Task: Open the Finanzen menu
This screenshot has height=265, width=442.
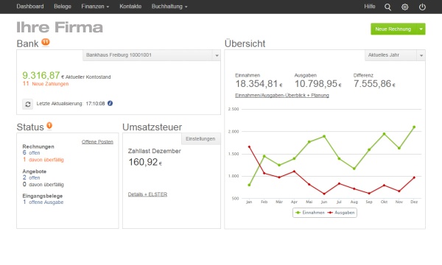Action: click(x=95, y=7)
